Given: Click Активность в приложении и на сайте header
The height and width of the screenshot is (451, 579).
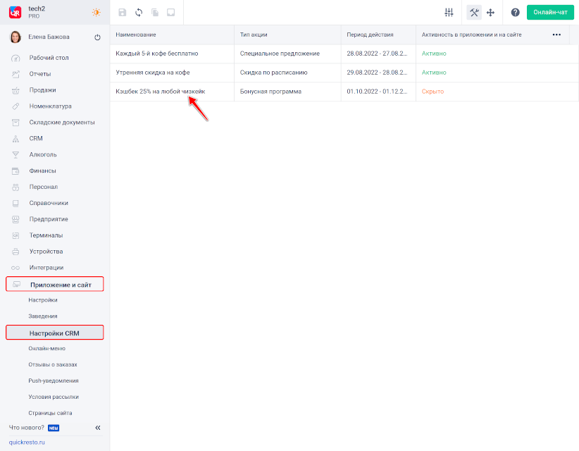Looking at the screenshot, I should pos(471,35).
